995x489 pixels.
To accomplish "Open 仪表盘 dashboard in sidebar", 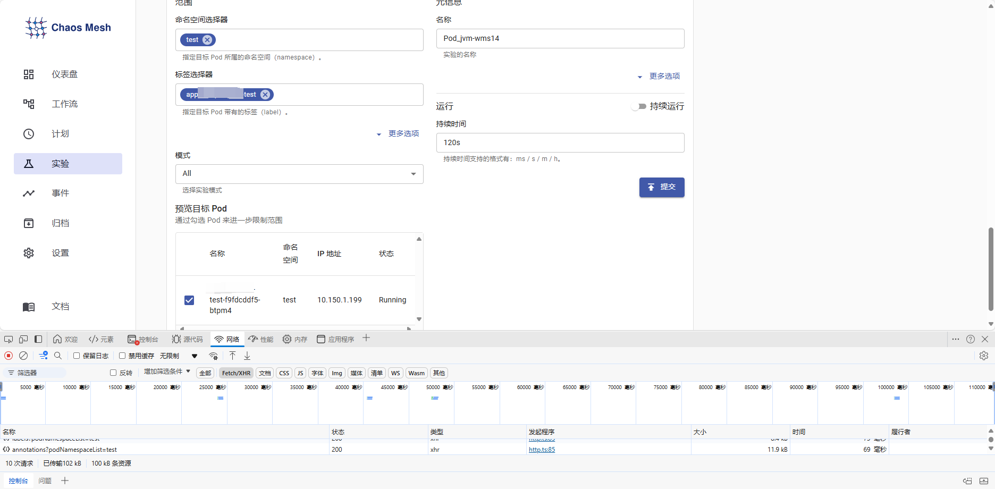I will coord(68,74).
